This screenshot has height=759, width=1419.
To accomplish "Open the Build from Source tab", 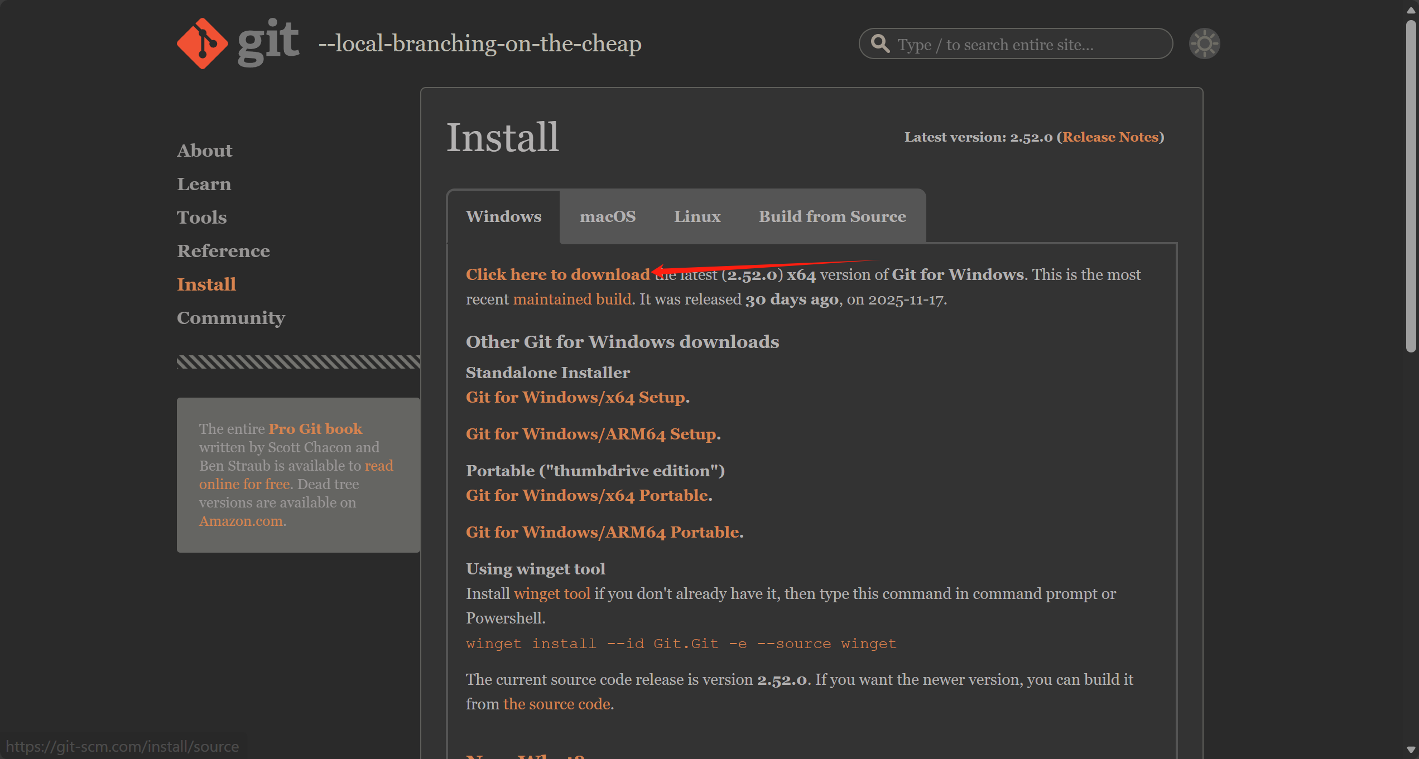I will tap(831, 216).
